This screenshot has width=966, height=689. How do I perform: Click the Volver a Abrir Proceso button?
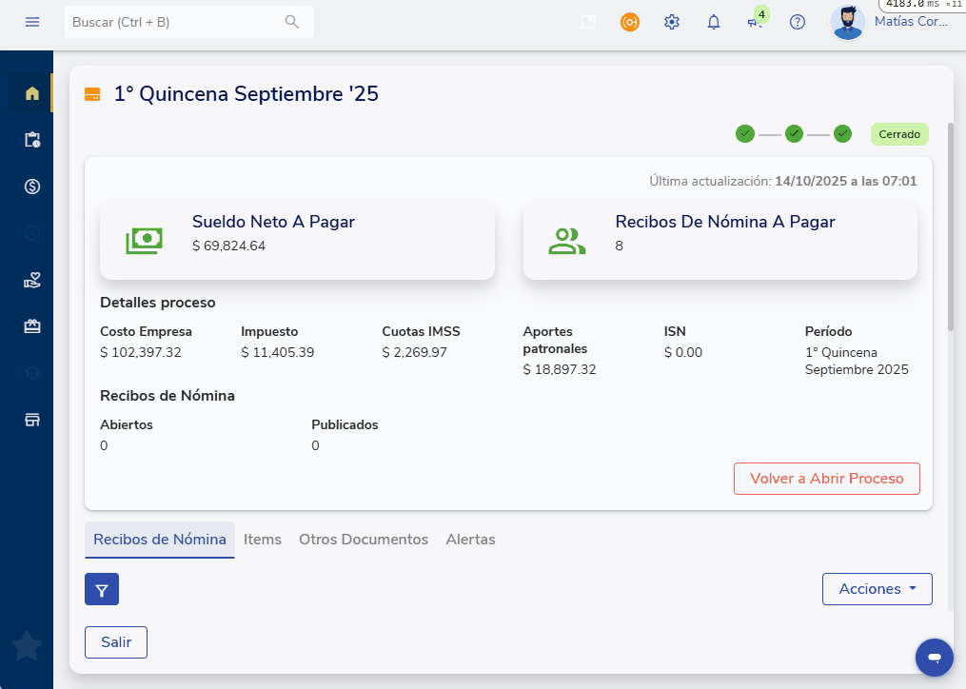click(x=826, y=479)
